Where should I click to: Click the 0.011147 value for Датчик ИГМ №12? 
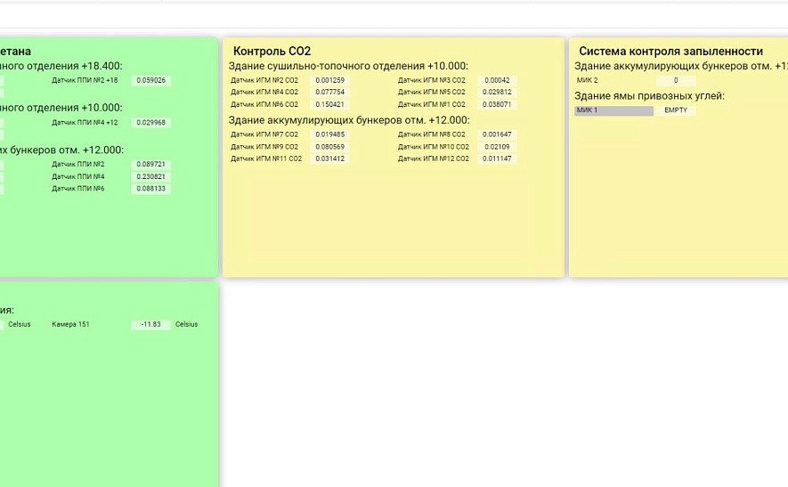point(497,158)
